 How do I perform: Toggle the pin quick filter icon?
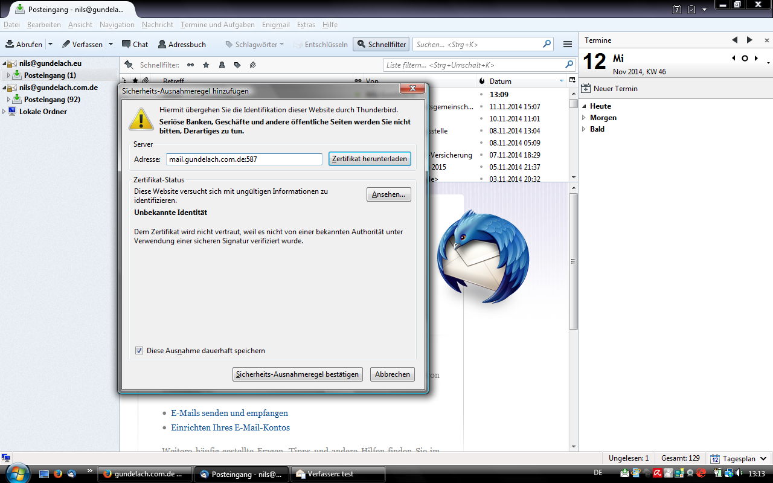coord(129,65)
